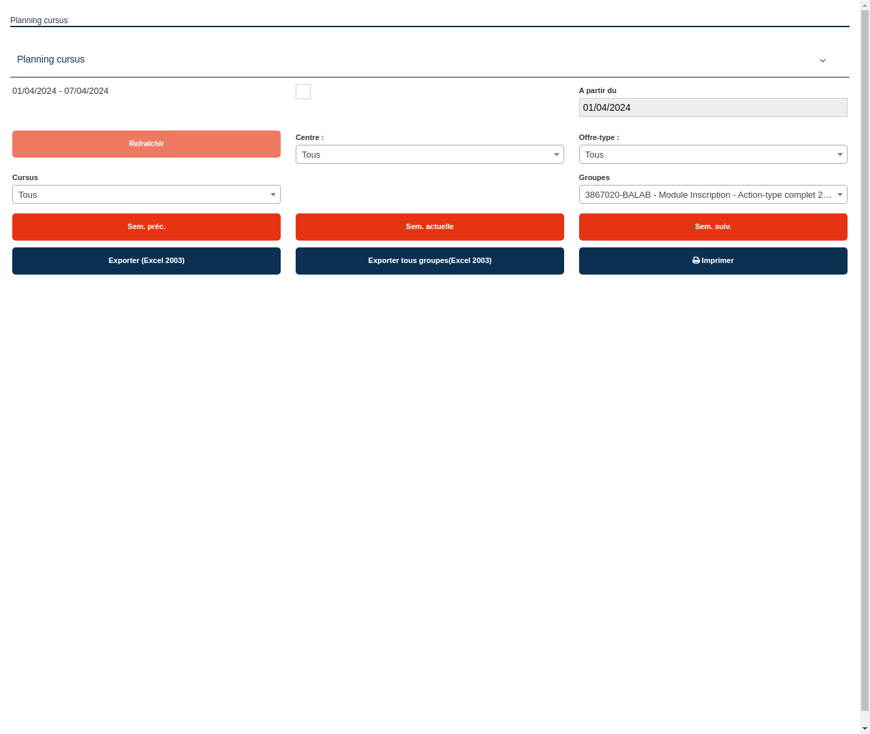Open the Centre dropdown showing Tous
This screenshot has height=734, width=870.
coord(430,154)
